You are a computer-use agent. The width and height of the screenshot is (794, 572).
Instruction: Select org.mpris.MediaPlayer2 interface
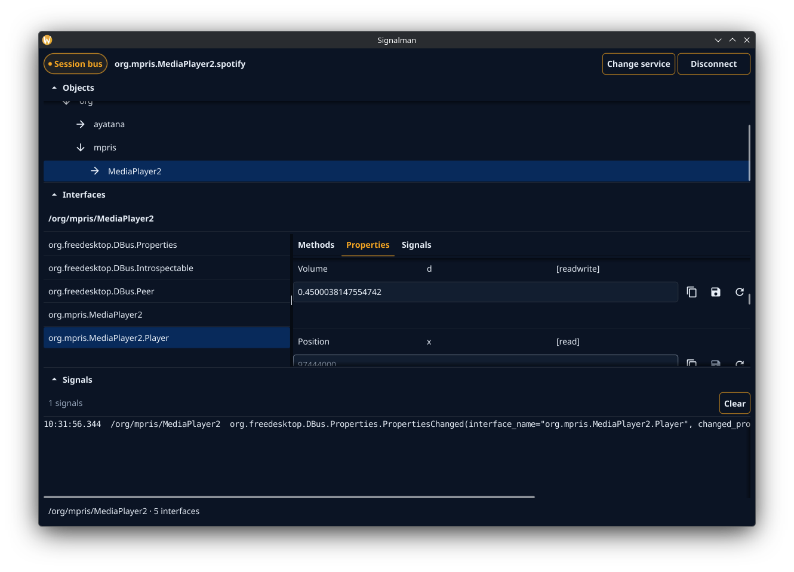(x=167, y=315)
